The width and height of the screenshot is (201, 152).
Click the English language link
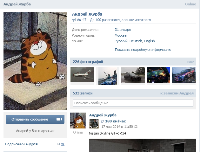pyautogui.click(x=150, y=41)
